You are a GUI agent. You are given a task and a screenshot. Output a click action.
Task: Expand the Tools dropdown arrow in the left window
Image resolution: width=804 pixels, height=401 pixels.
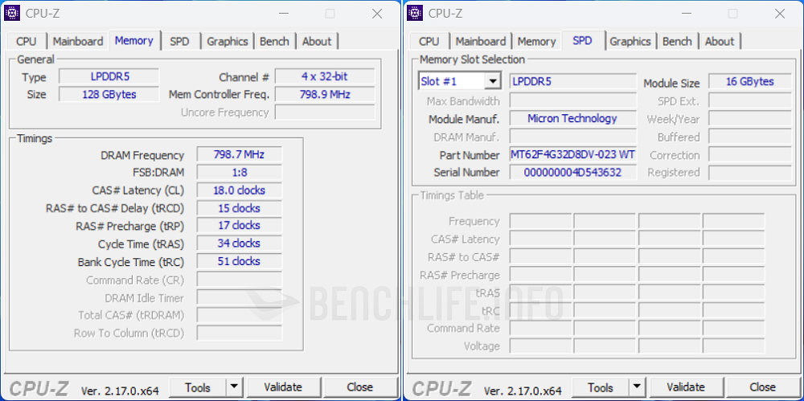click(234, 387)
